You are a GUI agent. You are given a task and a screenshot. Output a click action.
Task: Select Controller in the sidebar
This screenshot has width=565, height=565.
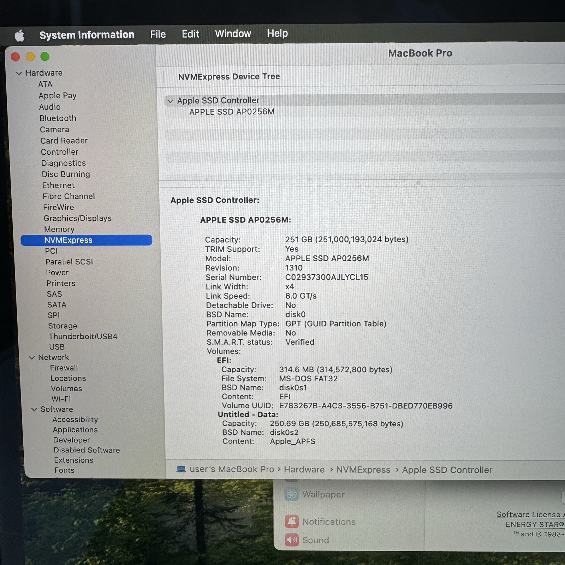tap(60, 152)
